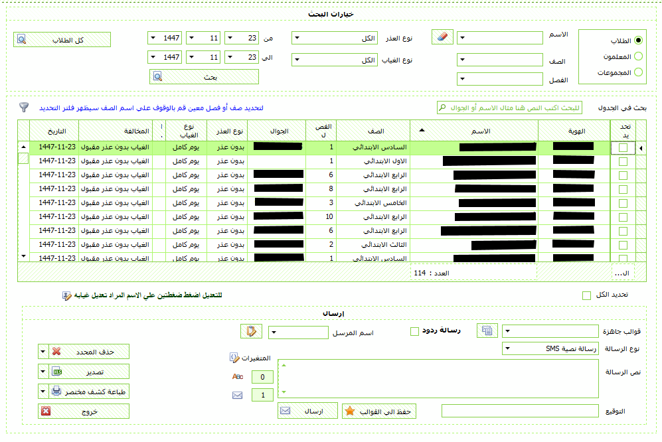Screen dimensions: 662x442
Task: Tick checkbox for the الاول الابتدائي row
Action: 623,162
